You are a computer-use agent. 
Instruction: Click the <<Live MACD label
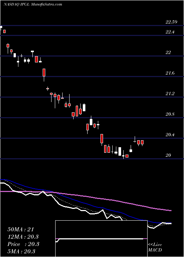155,247
